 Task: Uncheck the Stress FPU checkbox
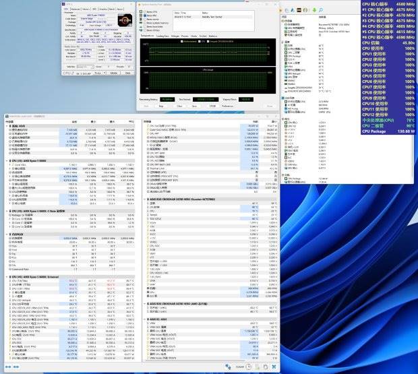pos(145,15)
